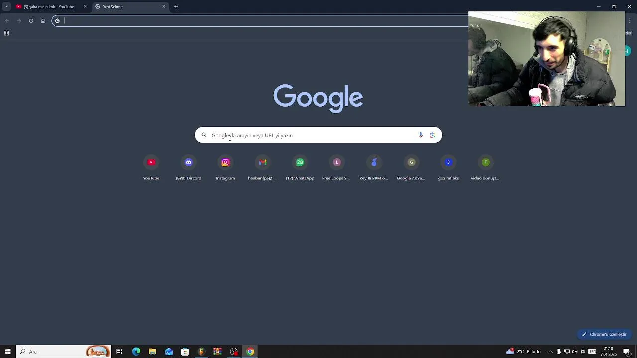
Task: Open the touch keyboard from the tray
Action: click(x=592, y=352)
